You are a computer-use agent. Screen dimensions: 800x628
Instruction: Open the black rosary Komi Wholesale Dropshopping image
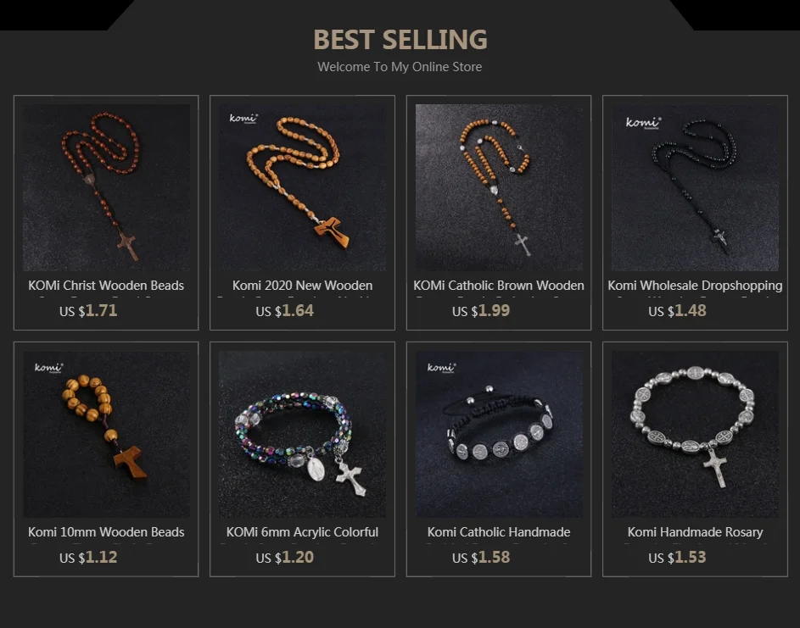[695, 187]
